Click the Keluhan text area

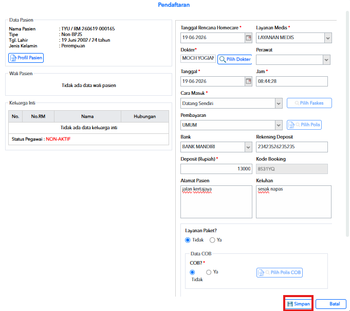coord(293,202)
